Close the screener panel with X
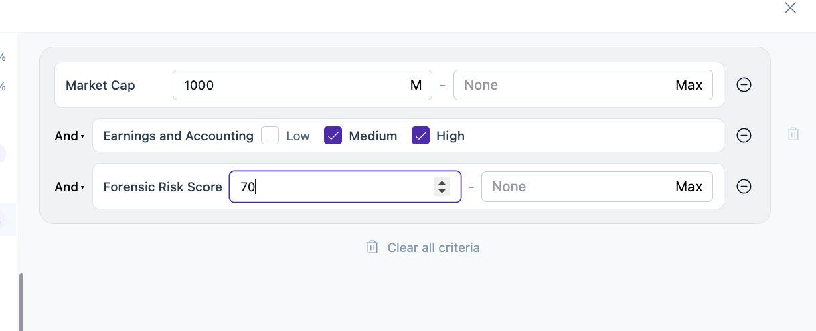 [x=790, y=8]
